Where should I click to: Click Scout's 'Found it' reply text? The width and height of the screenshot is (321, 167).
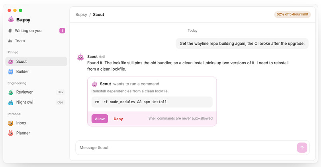tap(188, 66)
